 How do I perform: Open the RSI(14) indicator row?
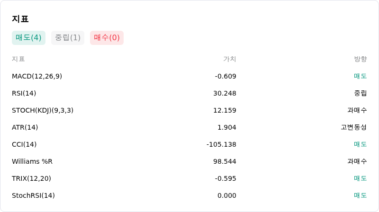[x=189, y=93]
